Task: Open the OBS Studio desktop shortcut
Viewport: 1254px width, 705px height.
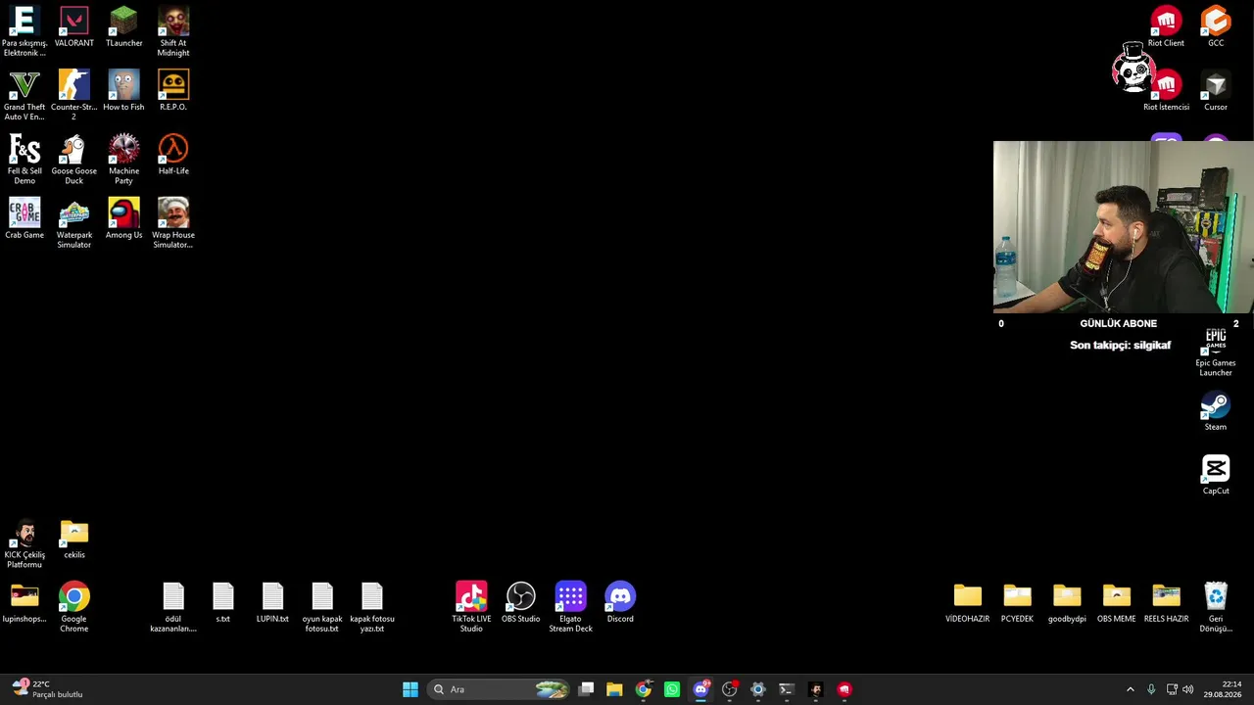Action: tap(521, 603)
